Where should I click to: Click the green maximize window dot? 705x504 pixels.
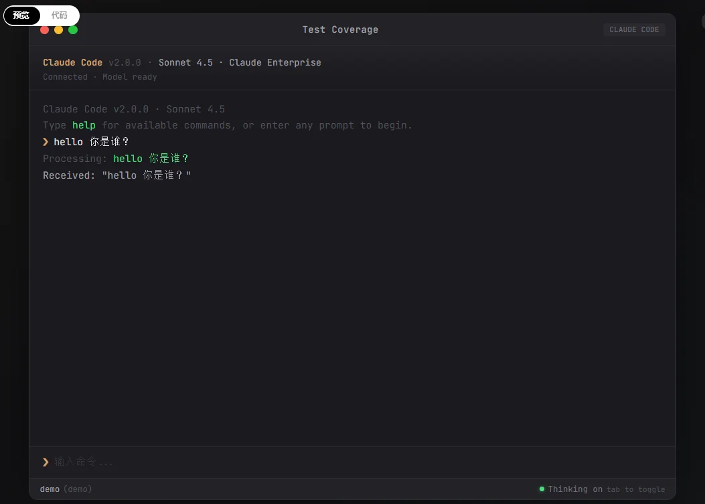(73, 29)
